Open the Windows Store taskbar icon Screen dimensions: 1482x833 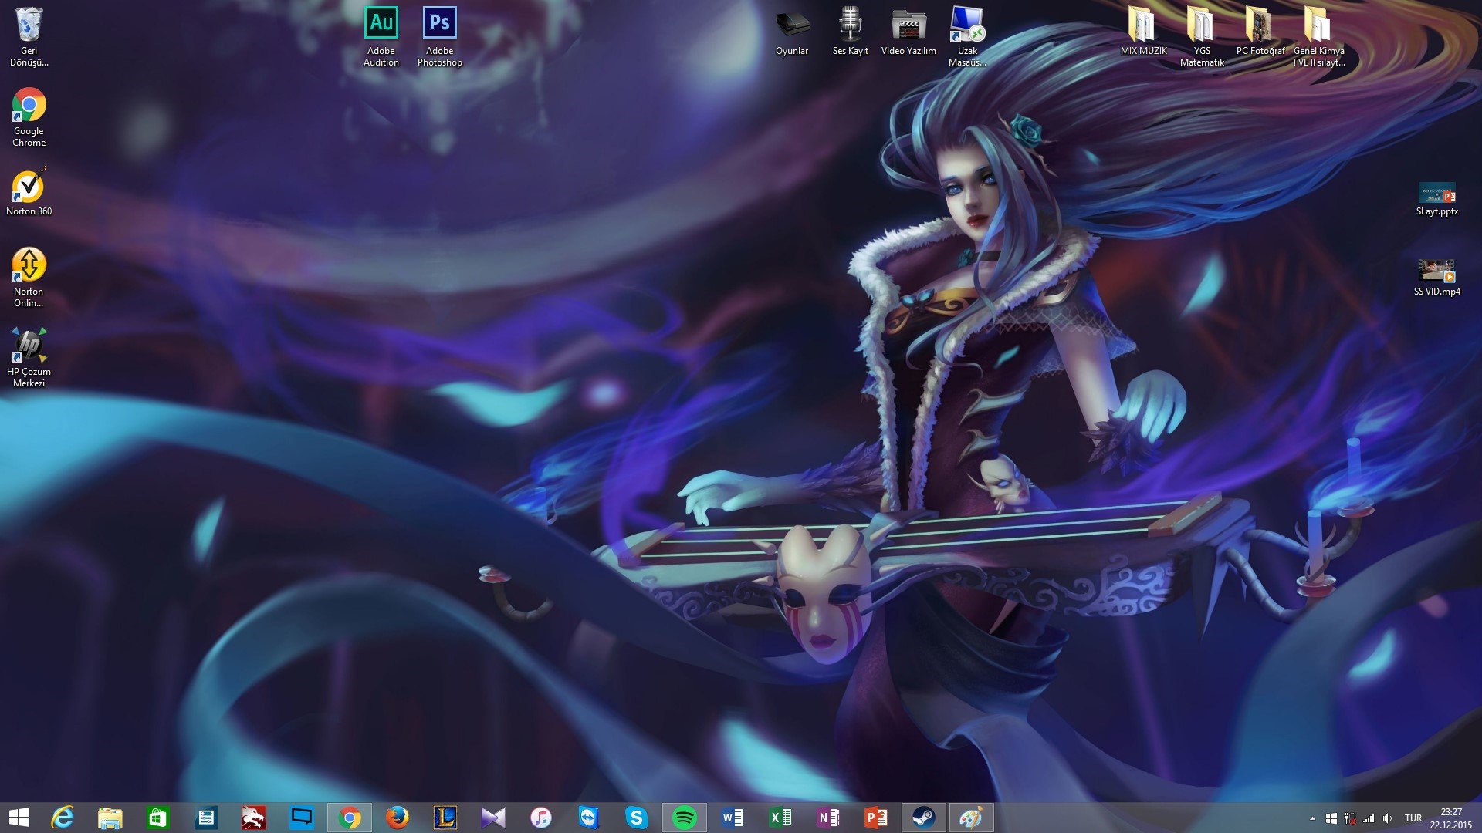158,818
